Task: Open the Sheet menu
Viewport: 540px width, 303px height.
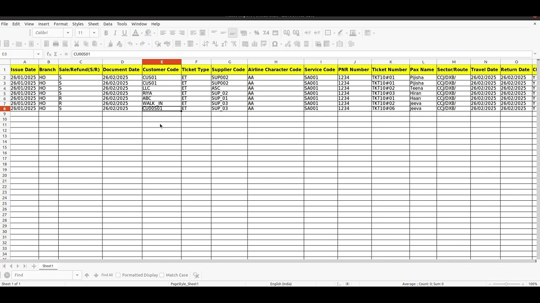Action: tap(93, 24)
